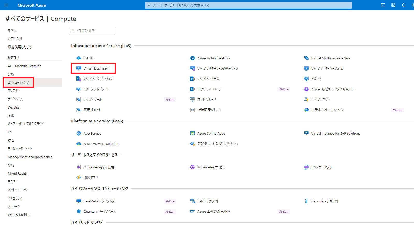Select the ネットワーキング category
Screen dimensions: 414x230
[18, 190]
